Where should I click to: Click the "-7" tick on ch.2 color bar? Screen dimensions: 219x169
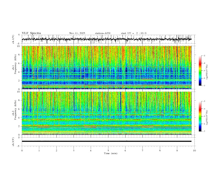tap(204, 131)
